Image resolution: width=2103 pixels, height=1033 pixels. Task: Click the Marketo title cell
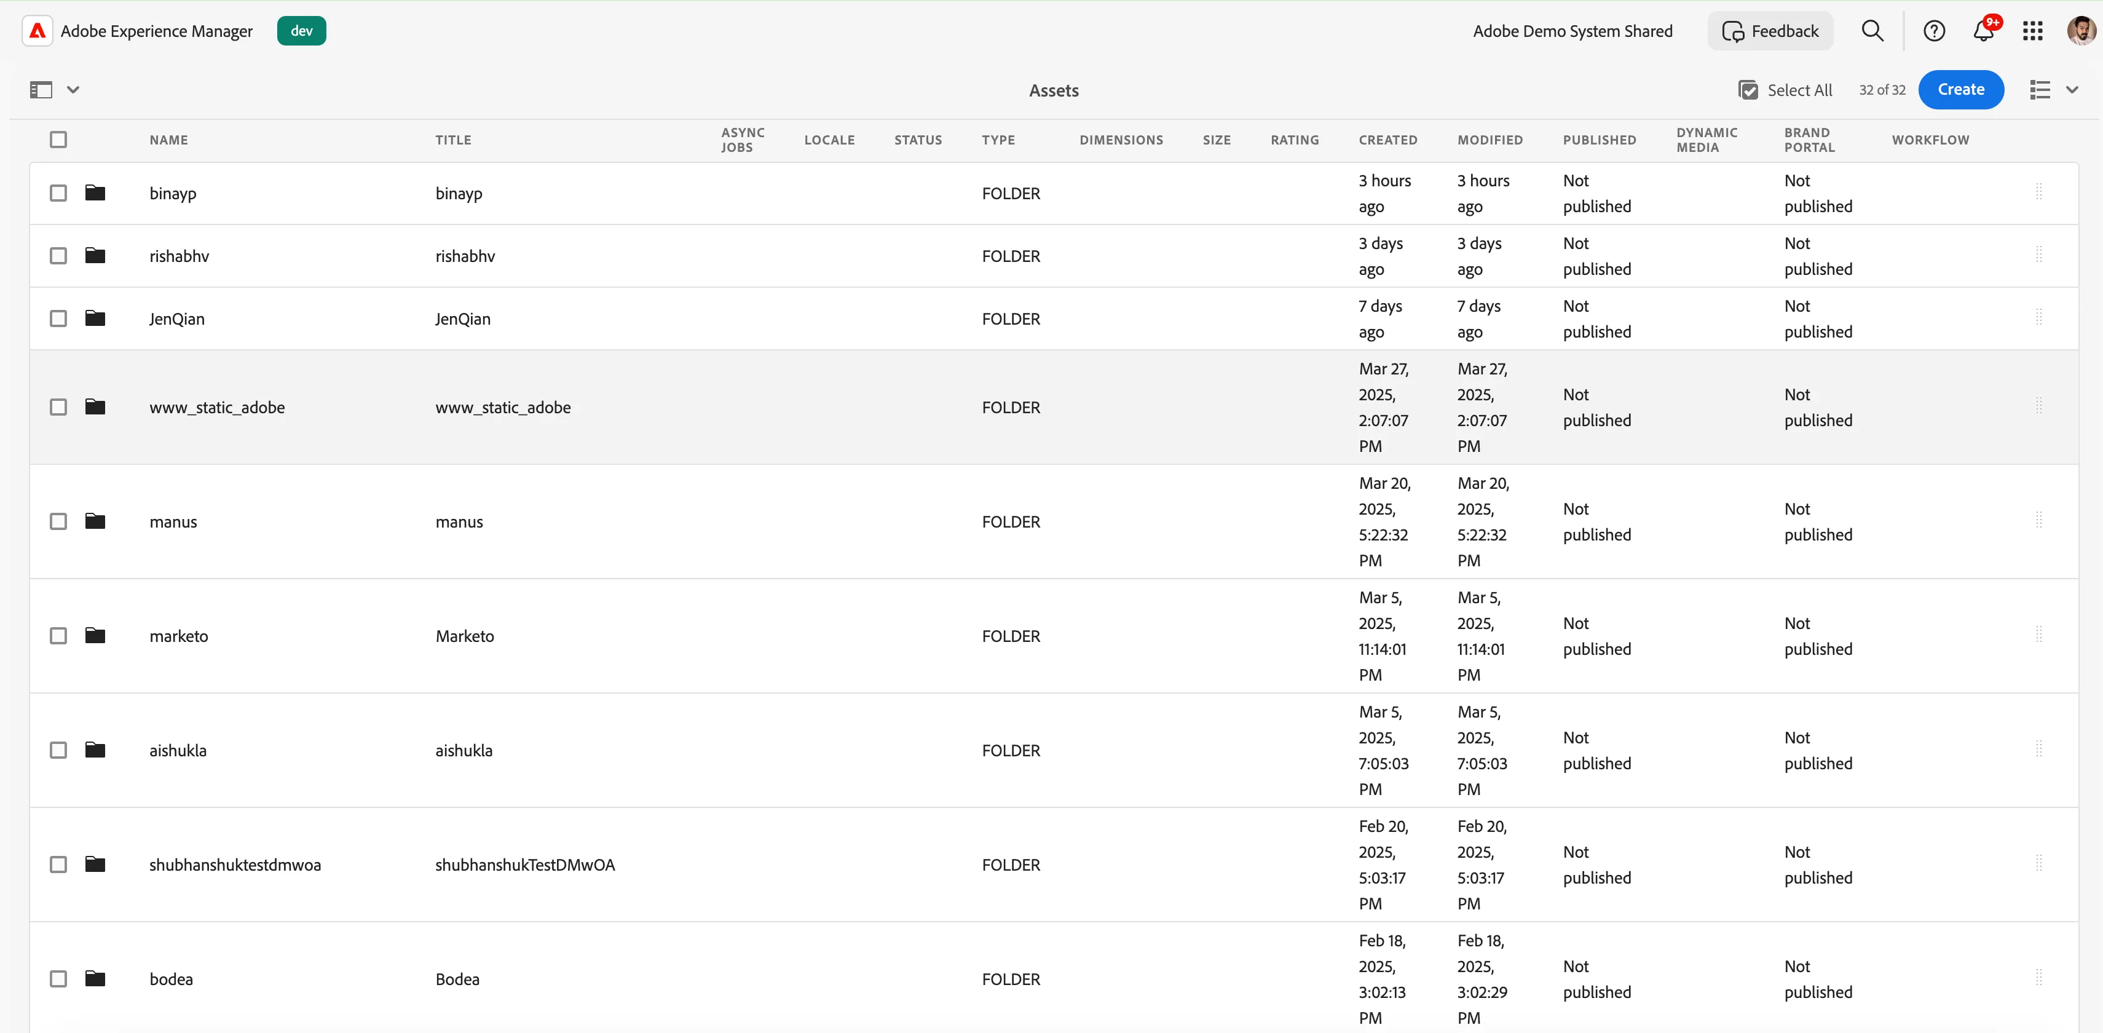(465, 635)
